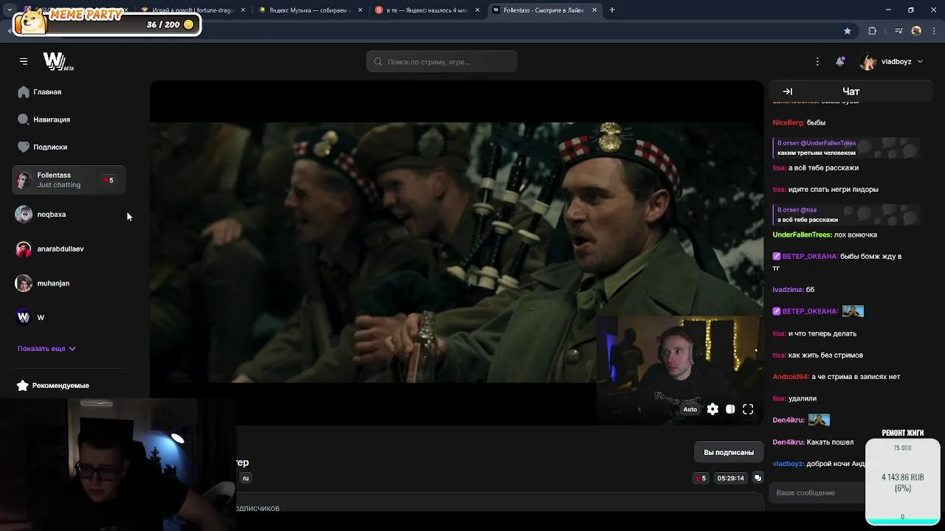Click vladboyz username in chat
Viewport: 945px width, 531px height.
click(x=788, y=464)
